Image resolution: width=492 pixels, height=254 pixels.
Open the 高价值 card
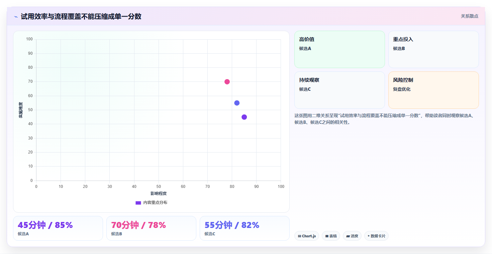coord(339,49)
